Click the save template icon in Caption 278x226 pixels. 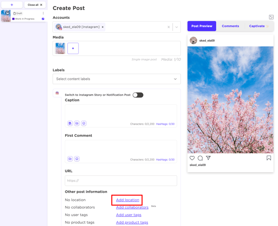tap(70, 123)
